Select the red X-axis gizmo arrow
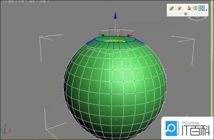The image size is (214, 140). [130, 35]
